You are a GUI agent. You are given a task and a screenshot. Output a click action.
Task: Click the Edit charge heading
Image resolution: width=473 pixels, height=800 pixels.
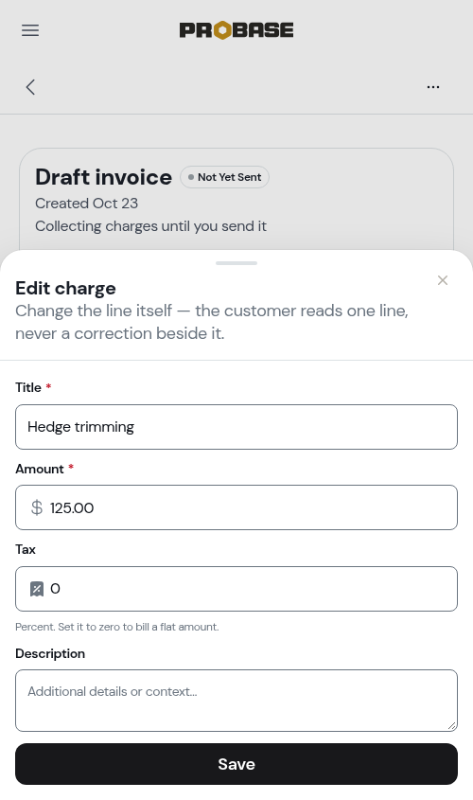pos(66,288)
